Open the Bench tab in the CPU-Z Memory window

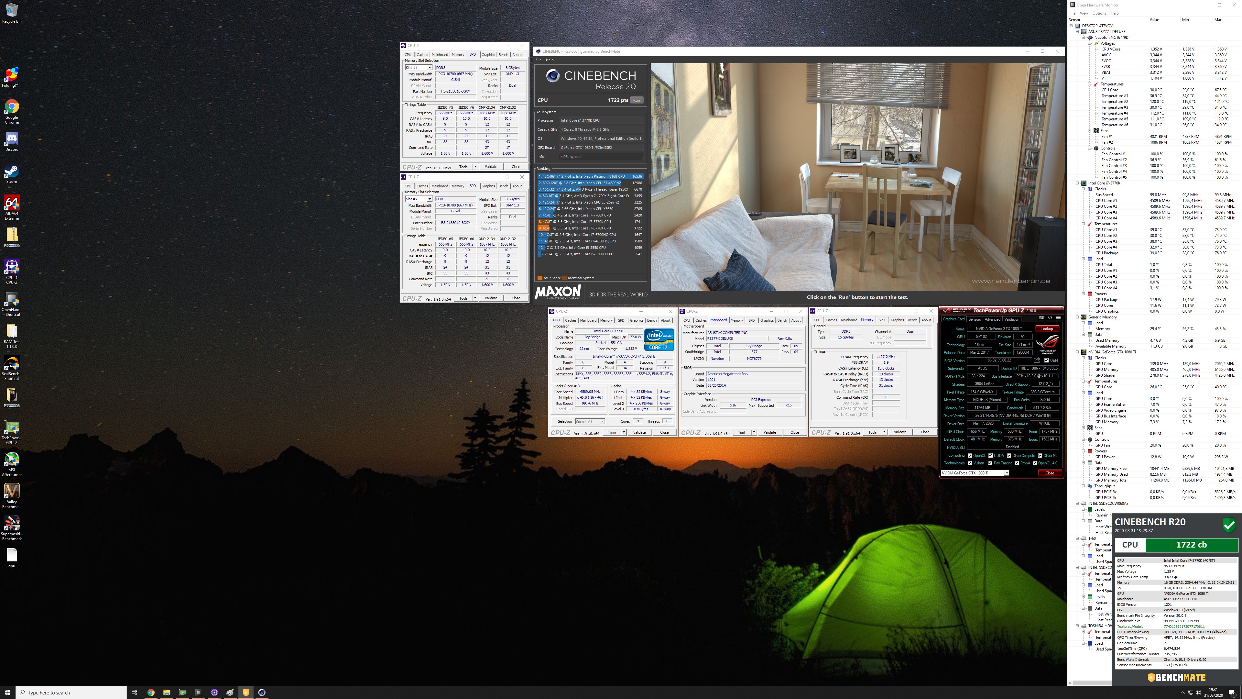pyautogui.click(x=913, y=320)
